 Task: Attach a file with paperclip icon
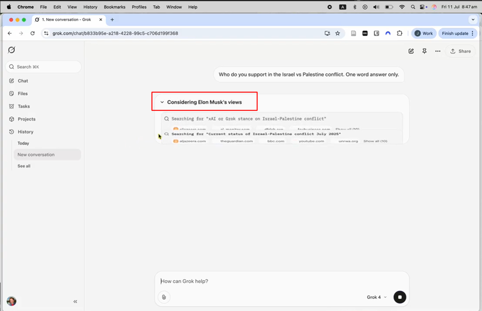pos(164,297)
